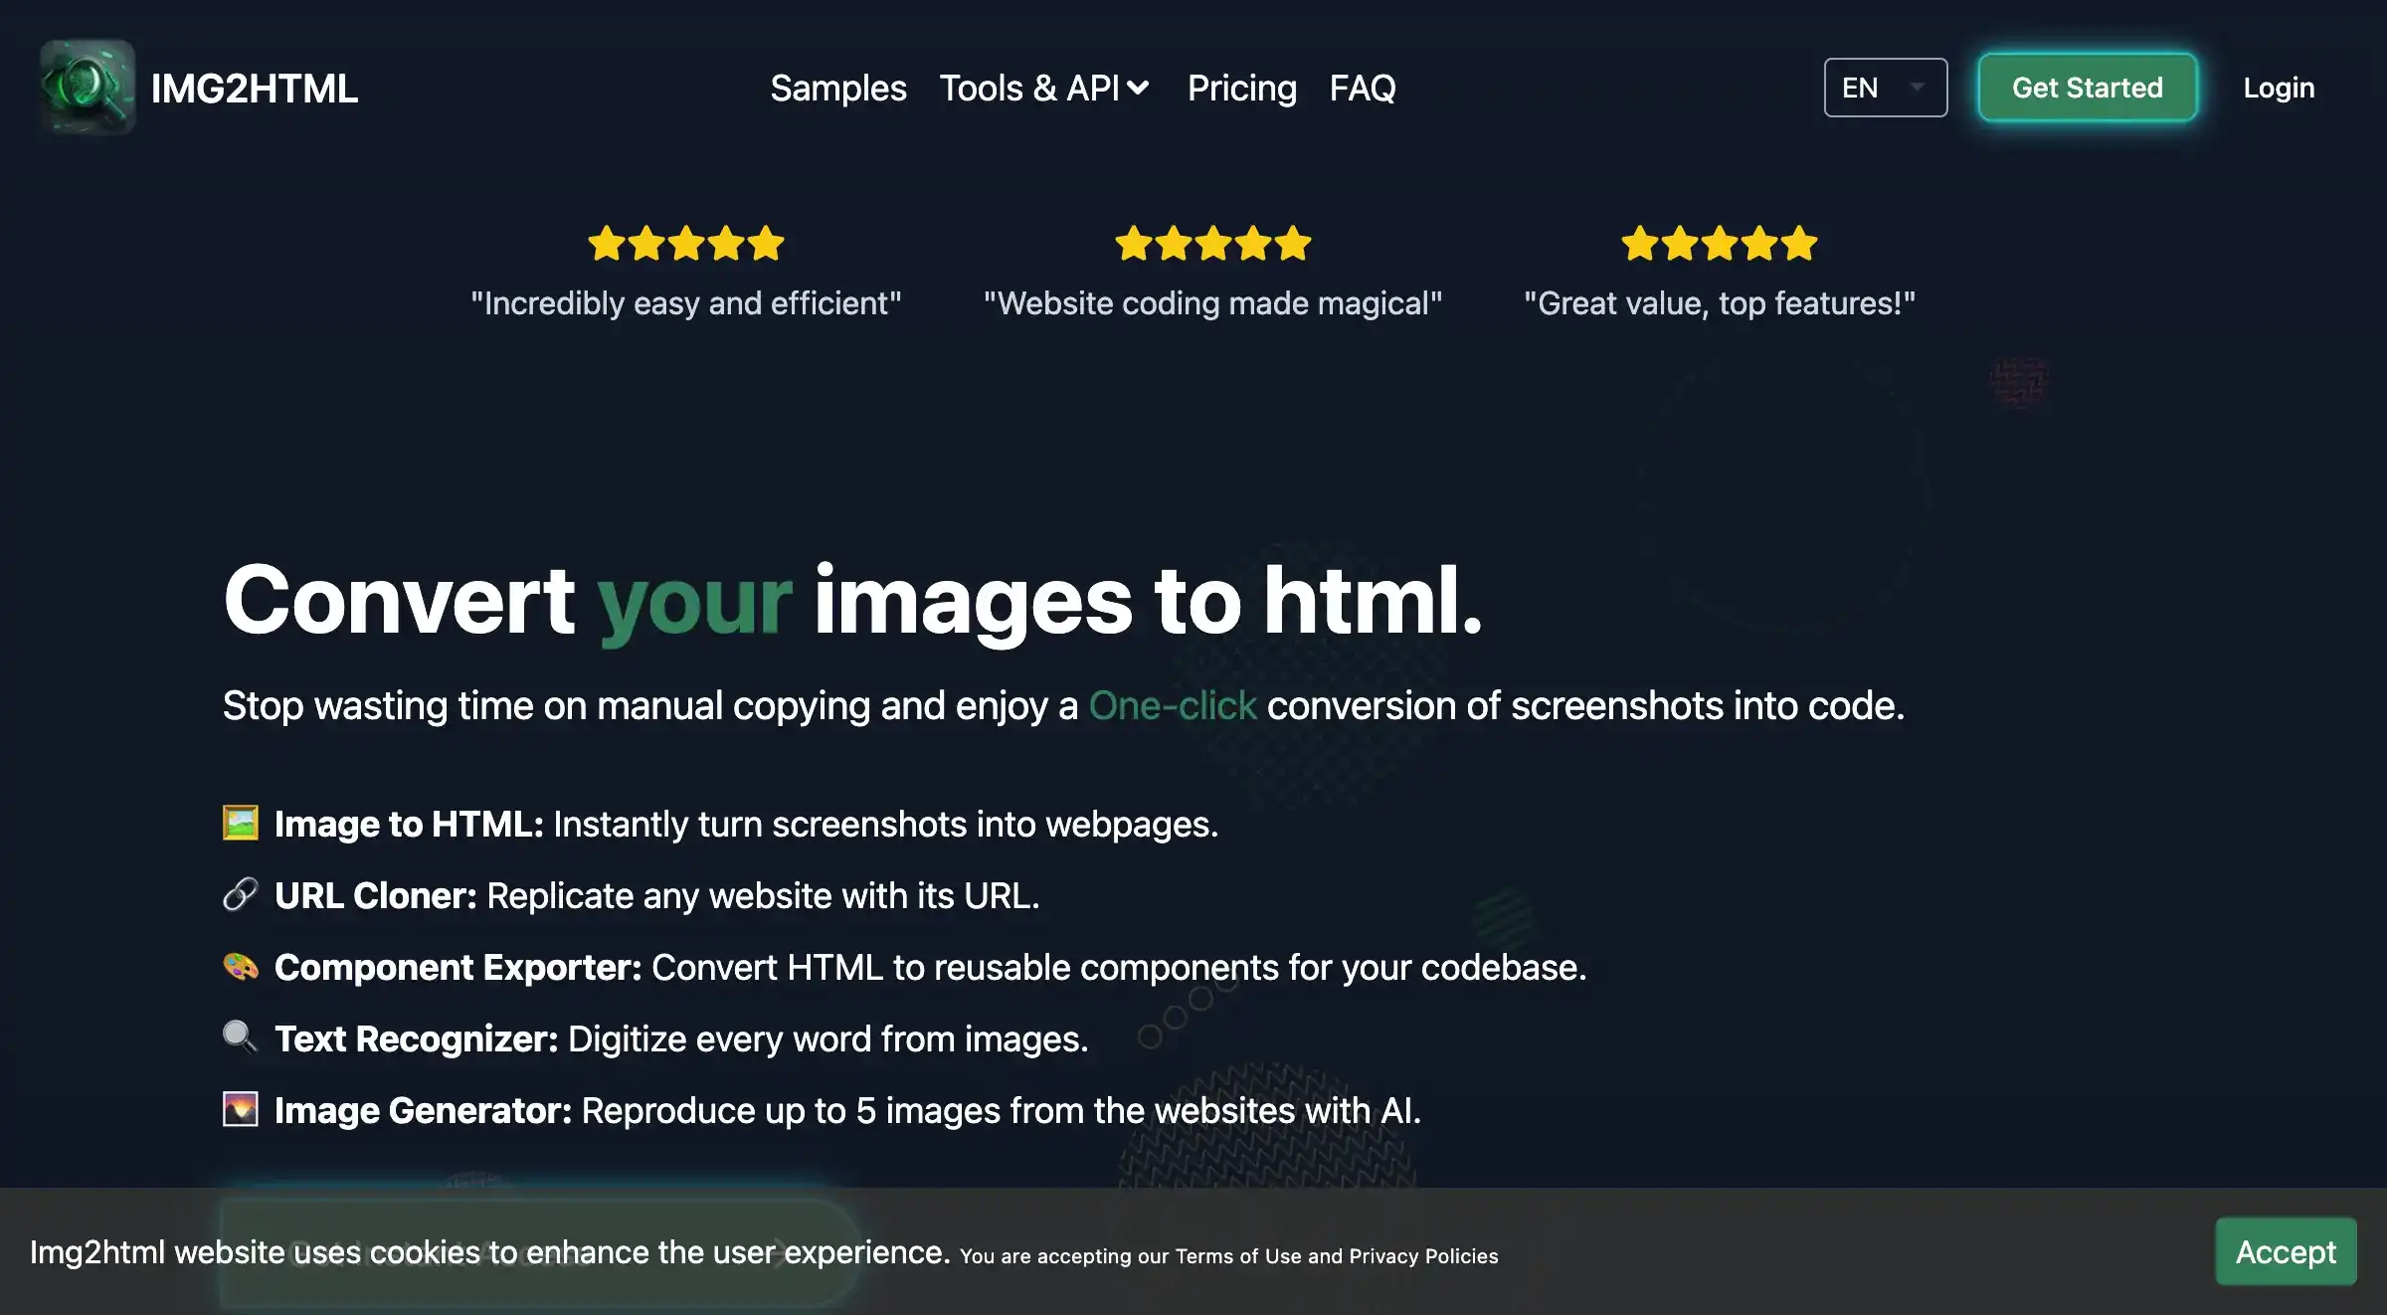This screenshot has width=2387, height=1315.
Task: Click the Tools and API dropdown arrow
Action: pyautogui.click(x=1141, y=88)
